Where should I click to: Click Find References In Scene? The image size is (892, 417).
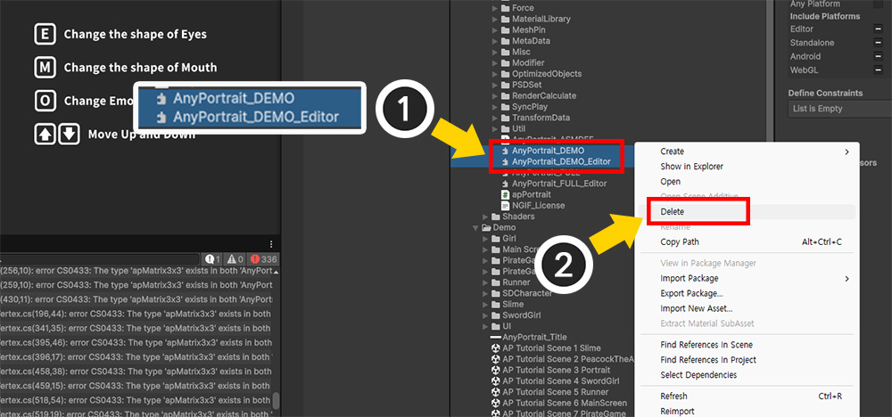(x=706, y=345)
